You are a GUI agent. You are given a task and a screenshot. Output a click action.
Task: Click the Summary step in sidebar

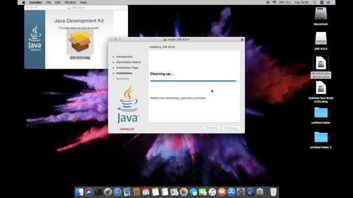click(x=122, y=79)
